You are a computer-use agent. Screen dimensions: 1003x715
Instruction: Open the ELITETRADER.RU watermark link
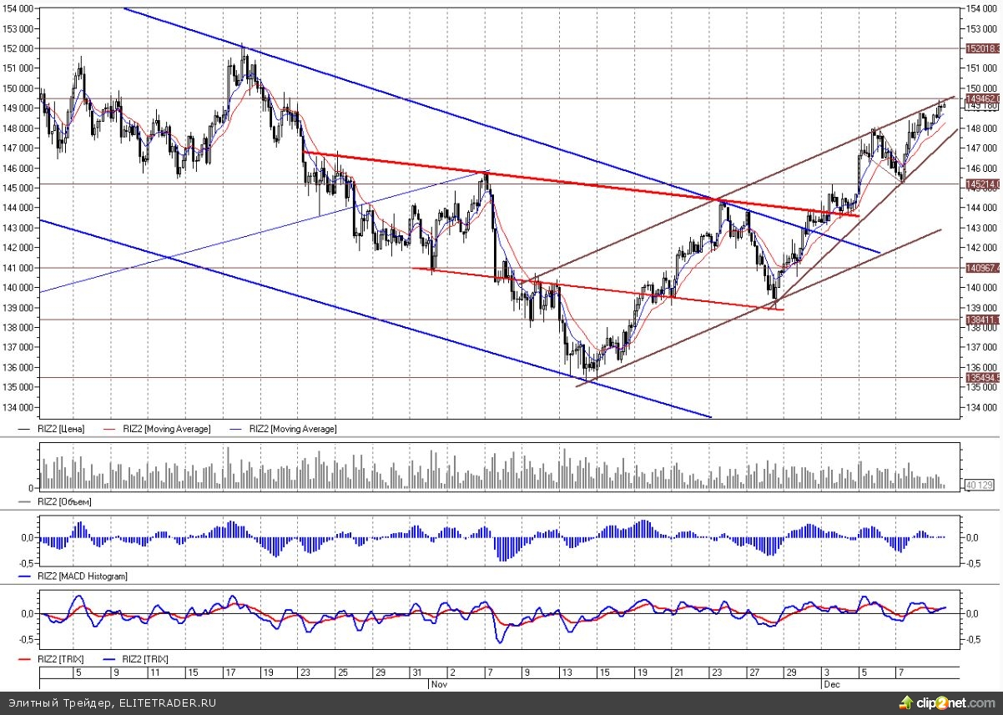(x=167, y=703)
